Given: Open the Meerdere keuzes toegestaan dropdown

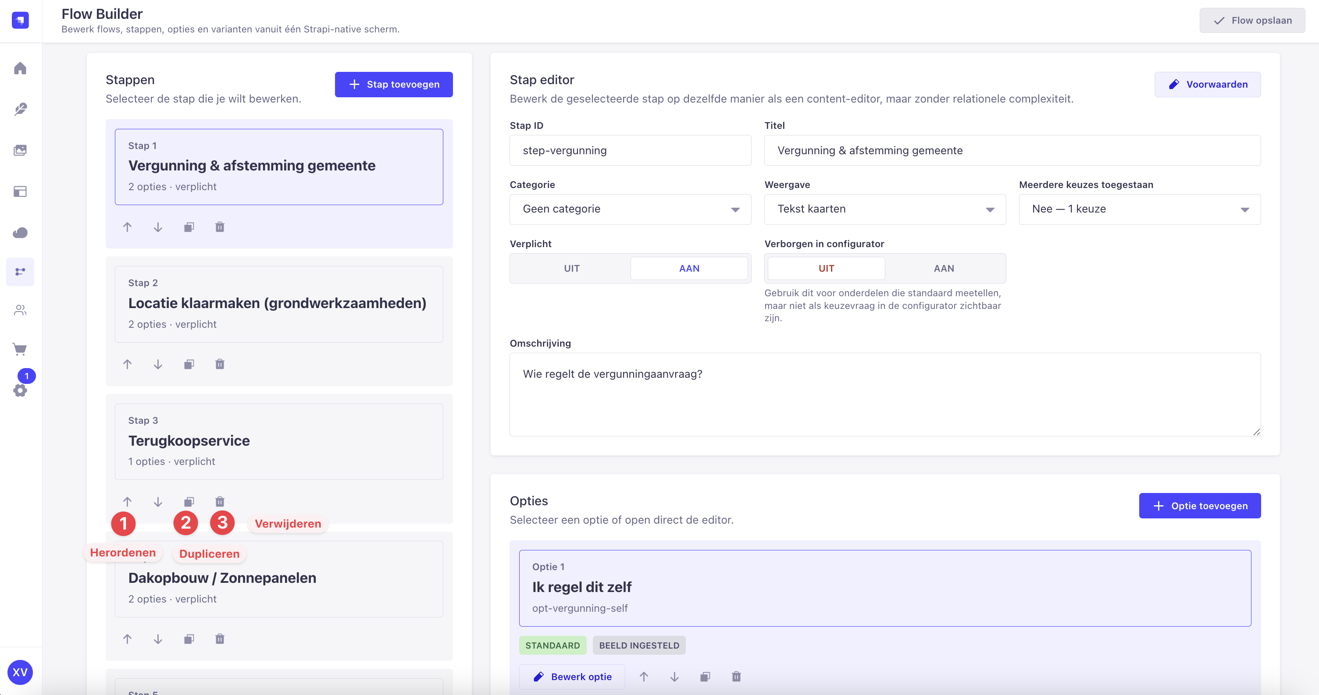Looking at the screenshot, I should pyautogui.click(x=1140, y=209).
